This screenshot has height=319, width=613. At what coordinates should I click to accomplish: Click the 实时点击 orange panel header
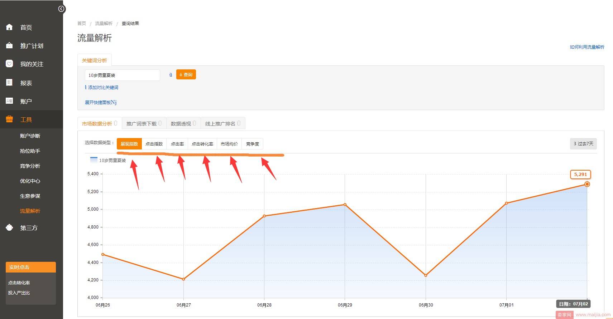click(31, 267)
